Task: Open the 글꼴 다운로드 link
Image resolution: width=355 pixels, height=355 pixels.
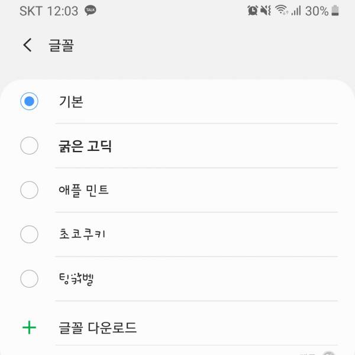Action: [98, 327]
